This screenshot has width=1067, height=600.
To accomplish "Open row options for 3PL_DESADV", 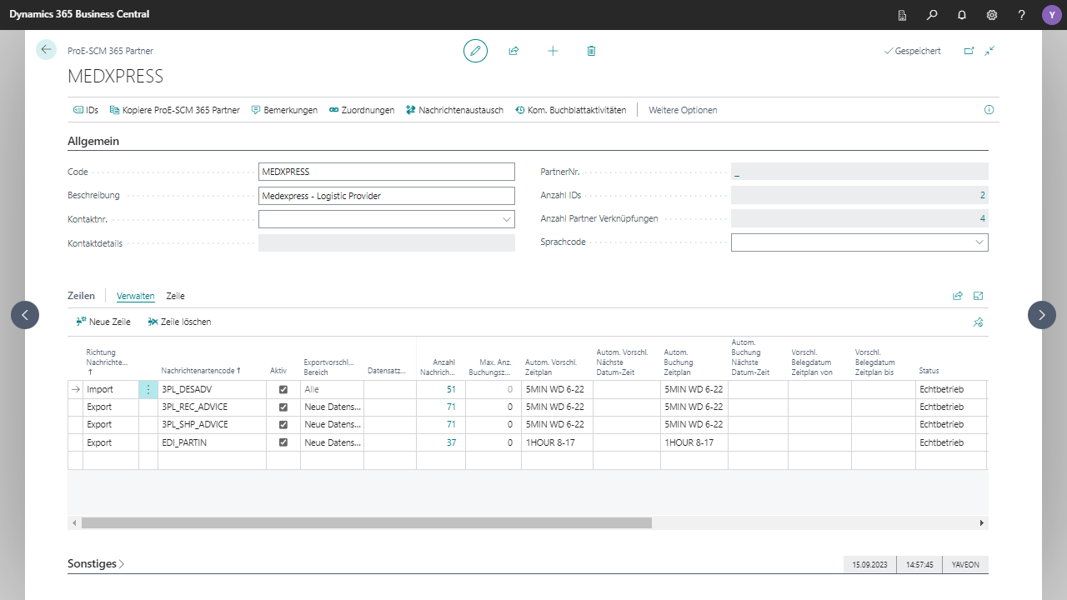I will point(148,389).
